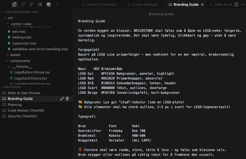Click the validation-and-error-handling.mdc file icon
The width and height of the screenshot is (246, 159).
tap(9, 49)
